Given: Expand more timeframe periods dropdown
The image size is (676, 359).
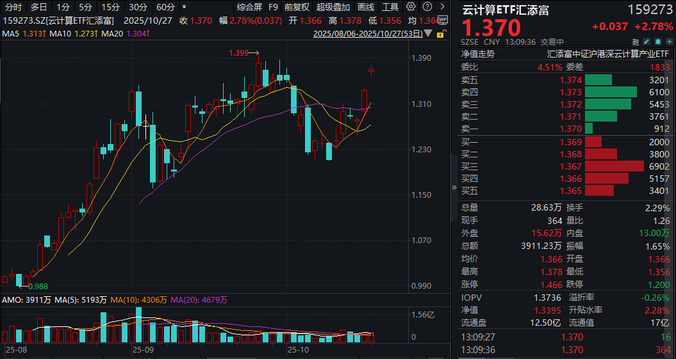Looking at the screenshot, I should [185, 8].
